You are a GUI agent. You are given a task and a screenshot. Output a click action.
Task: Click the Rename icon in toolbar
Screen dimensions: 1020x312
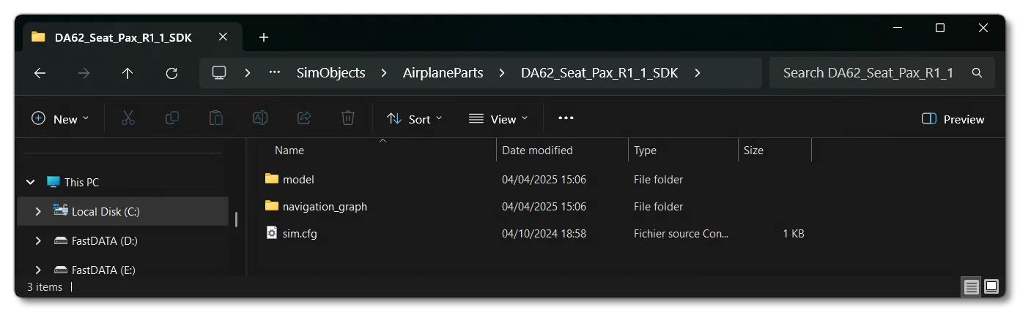[x=260, y=118]
